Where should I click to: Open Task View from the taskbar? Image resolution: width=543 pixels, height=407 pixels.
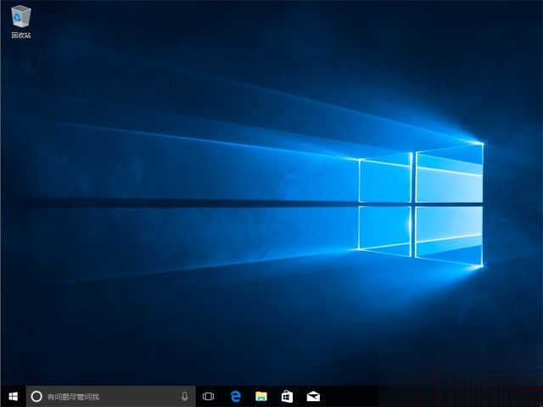[208, 396]
